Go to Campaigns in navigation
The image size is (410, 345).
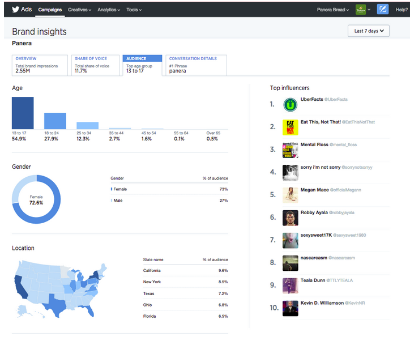click(50, 10)
